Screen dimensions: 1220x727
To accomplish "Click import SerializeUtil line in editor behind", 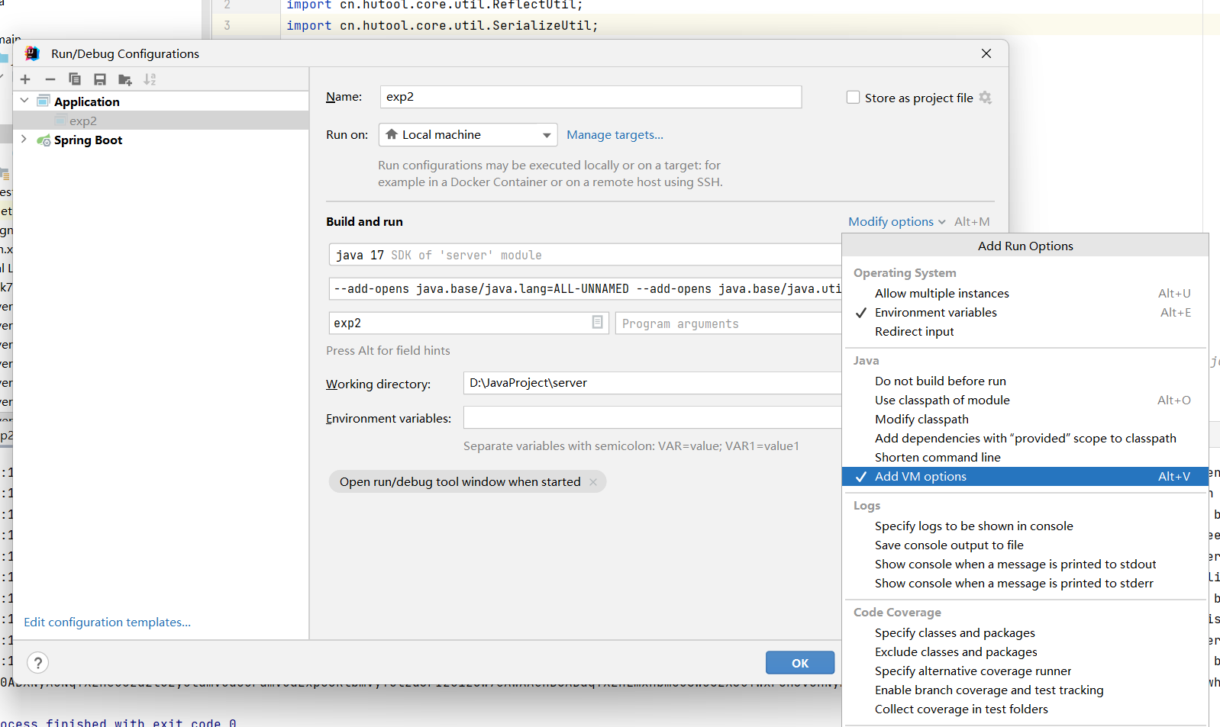I will pos(442,25).
